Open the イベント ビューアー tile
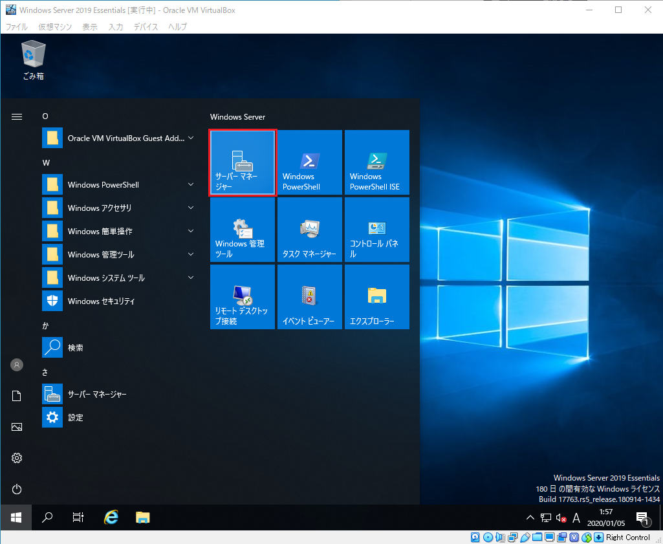Image resolution: width=663 pixels, height=544 pixels. pos(310,297)
